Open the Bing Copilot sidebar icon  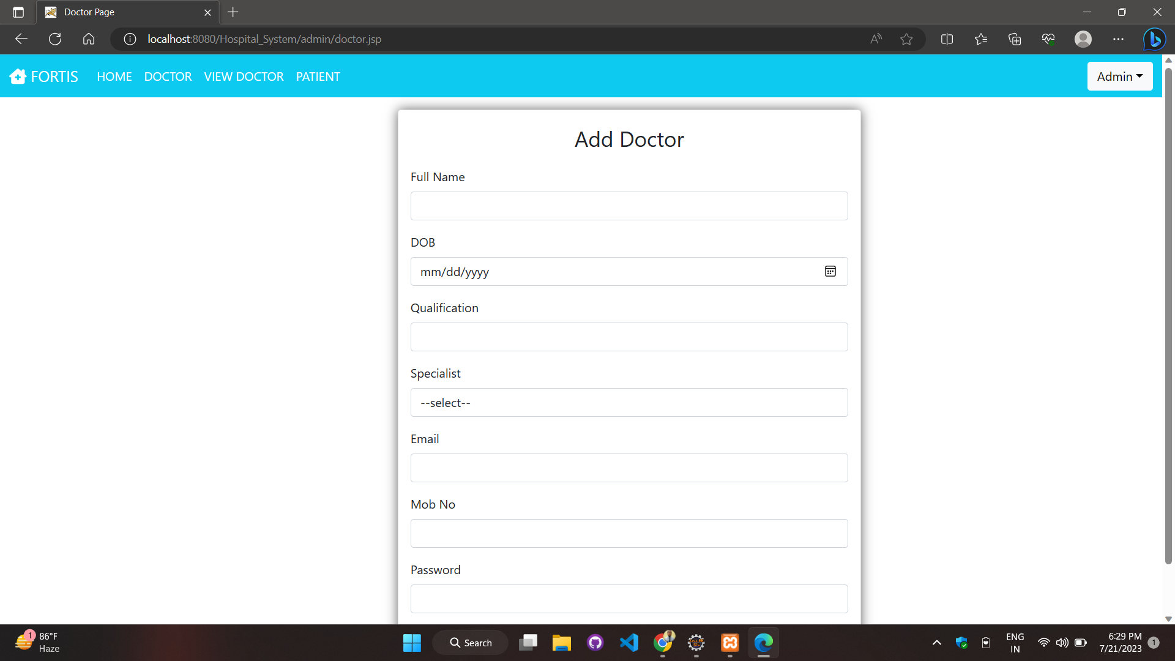coord(1155,39)
